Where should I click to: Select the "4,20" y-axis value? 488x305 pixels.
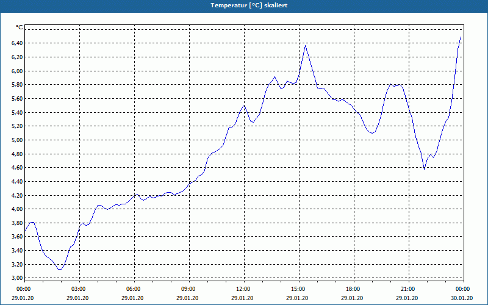pyautogui.click(x=17, y=195)
